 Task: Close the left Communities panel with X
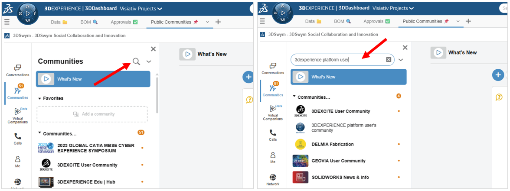(x=154, y=49)
